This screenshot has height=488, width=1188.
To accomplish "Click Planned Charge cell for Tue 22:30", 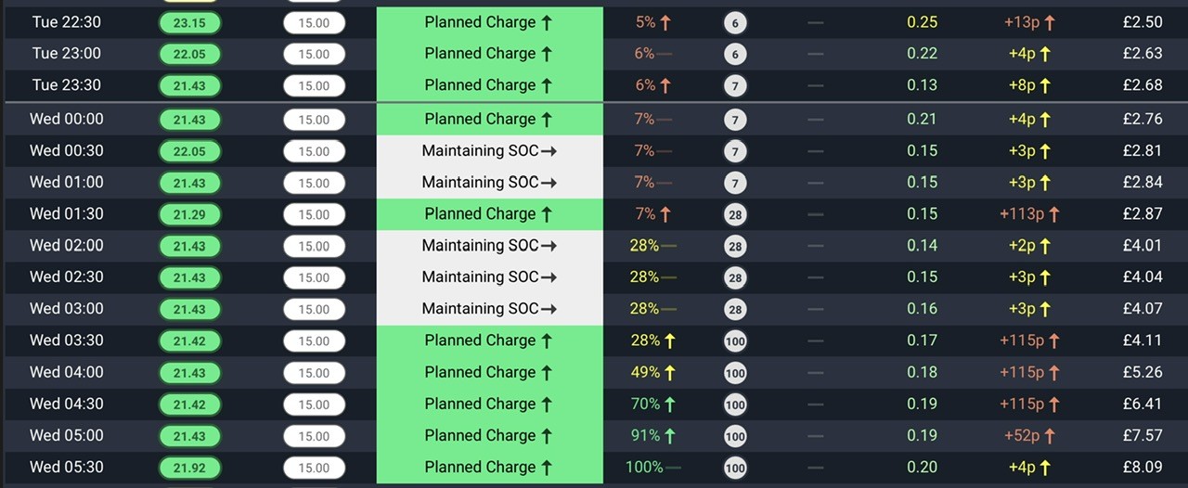I will coord(489,22).
